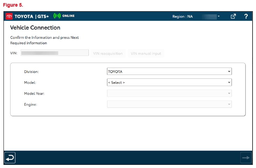Image resolution: width=256 pixels, height=168 pixels.
Task: Click the Engine: label
Action: 30,105
